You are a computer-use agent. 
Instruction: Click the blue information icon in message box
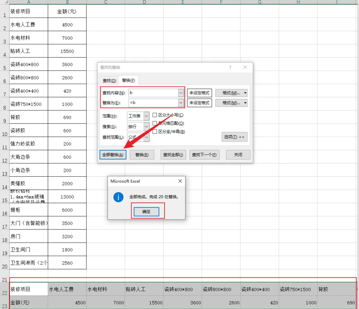pyautogui.click(x=118, y=197)
